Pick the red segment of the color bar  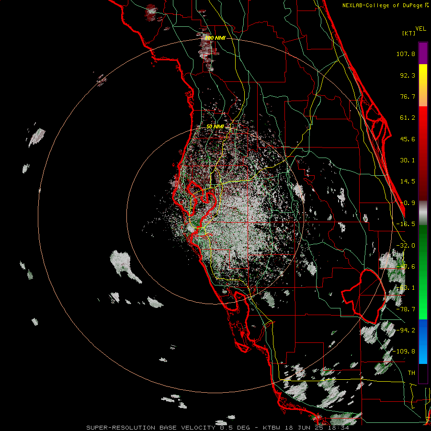(423, 153)
